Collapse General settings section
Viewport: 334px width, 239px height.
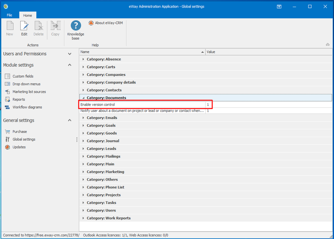coord(70,120)
